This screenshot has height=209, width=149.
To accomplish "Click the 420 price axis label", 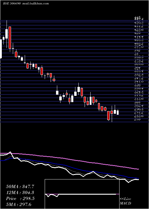I will pos(137,33).
